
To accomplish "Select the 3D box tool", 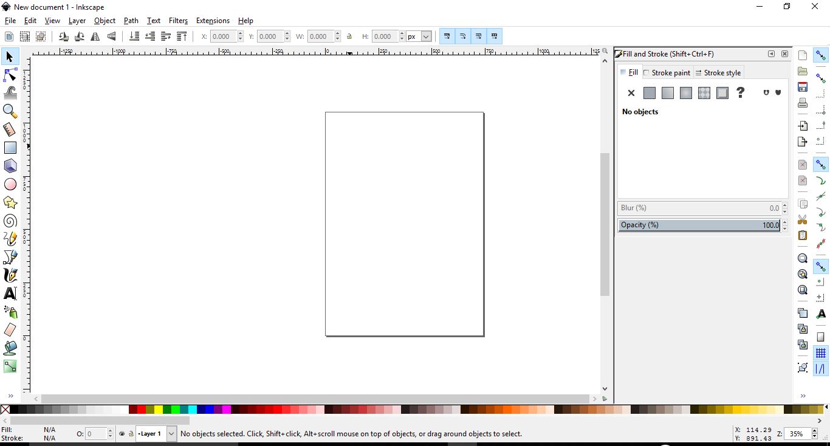I will tap(10, 165).
